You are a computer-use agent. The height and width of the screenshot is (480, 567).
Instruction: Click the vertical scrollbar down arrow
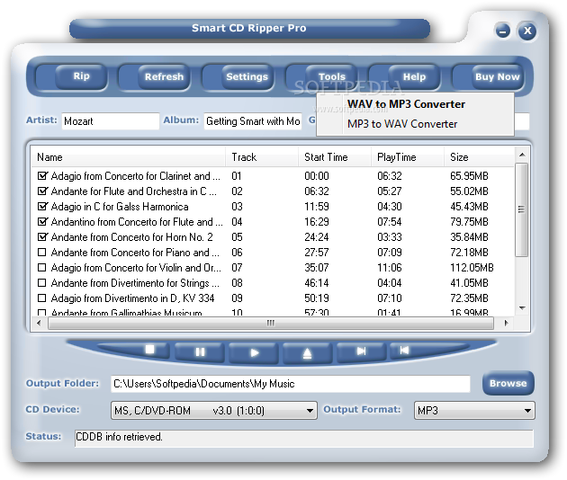[x=522, y=308]
